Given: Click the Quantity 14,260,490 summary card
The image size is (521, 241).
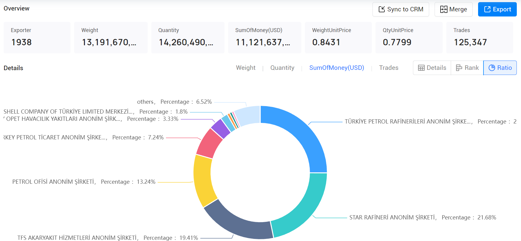Looking at the screenshot, I should click(188, 37).
